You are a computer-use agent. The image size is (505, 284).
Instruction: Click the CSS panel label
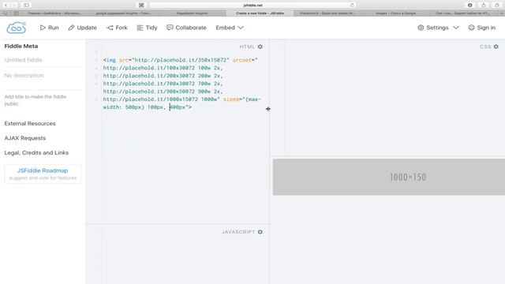tap(485, 47)
